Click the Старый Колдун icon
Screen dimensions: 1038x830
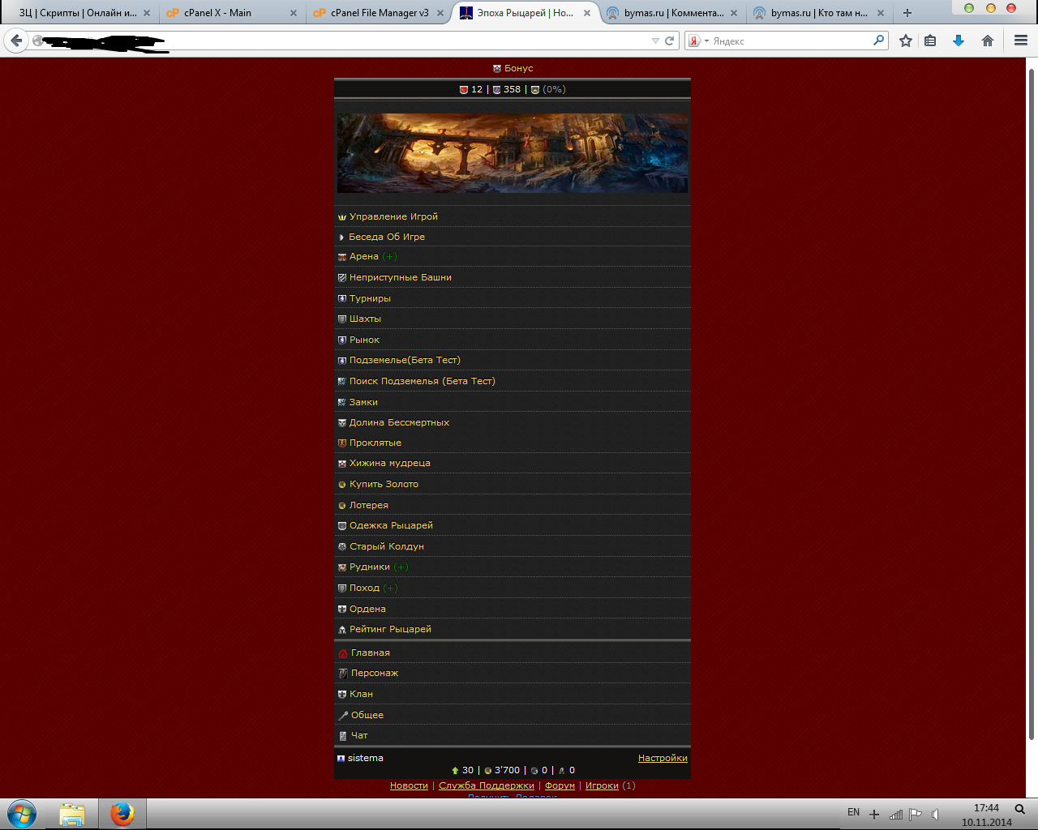(342, 547)
